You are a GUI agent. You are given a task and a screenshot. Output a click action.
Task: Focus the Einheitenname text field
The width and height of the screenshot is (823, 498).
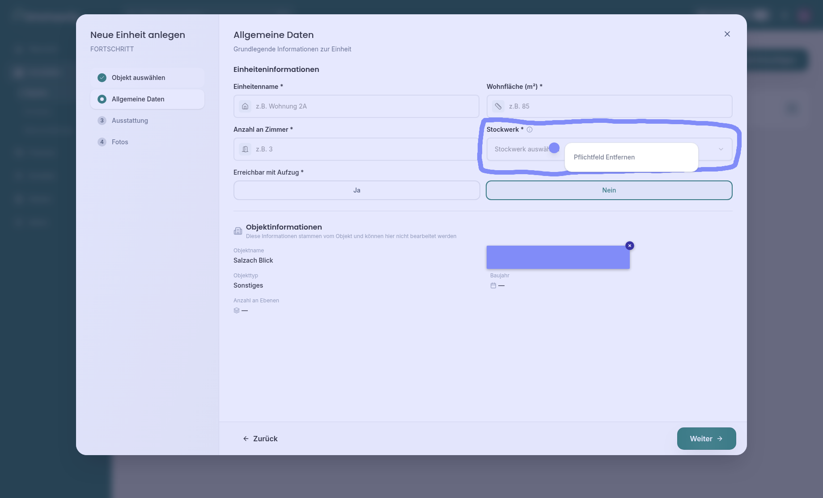click(x=362, y=106)
